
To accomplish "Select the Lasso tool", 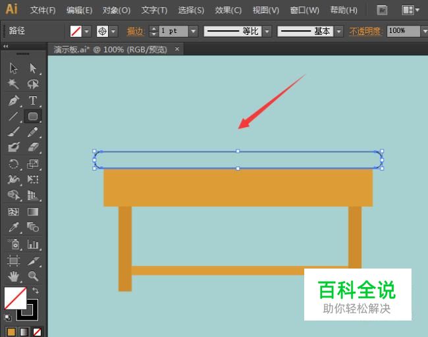I will pos(33,84).
